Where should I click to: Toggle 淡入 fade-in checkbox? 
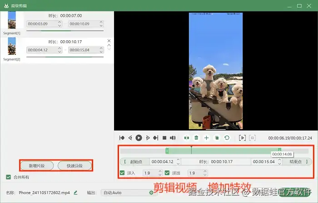click(122, 173)
